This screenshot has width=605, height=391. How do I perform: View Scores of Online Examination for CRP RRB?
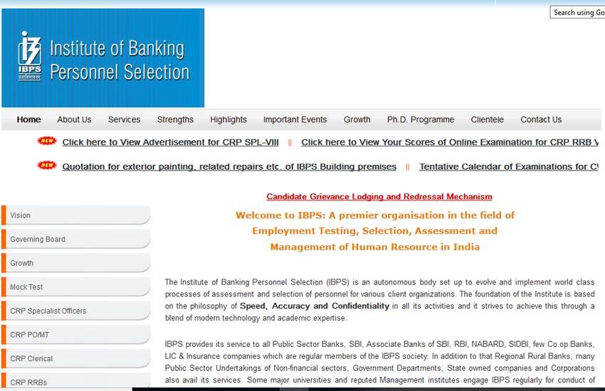(450, 142)
